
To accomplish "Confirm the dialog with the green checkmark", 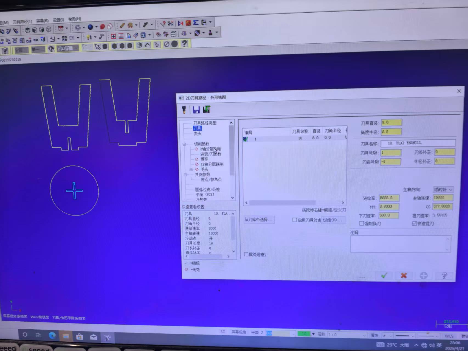I will (384, 275).
